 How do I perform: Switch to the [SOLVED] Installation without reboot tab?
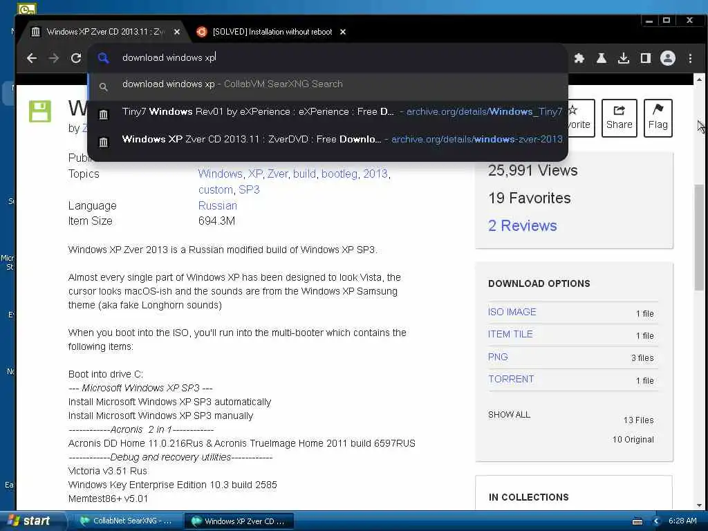coord(272,32)
